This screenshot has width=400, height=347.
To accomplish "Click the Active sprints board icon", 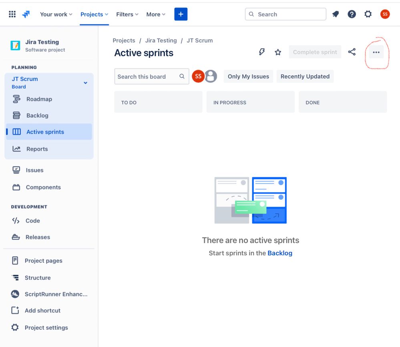I will (x=16, y=132).
